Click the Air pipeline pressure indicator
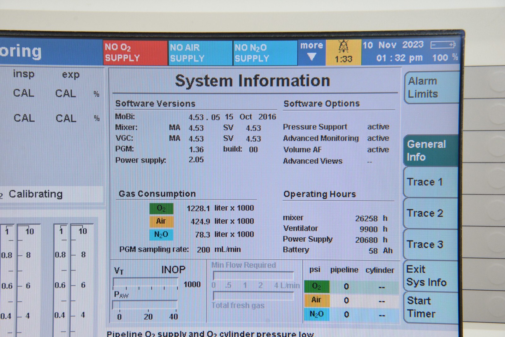 tap(317, 300)
